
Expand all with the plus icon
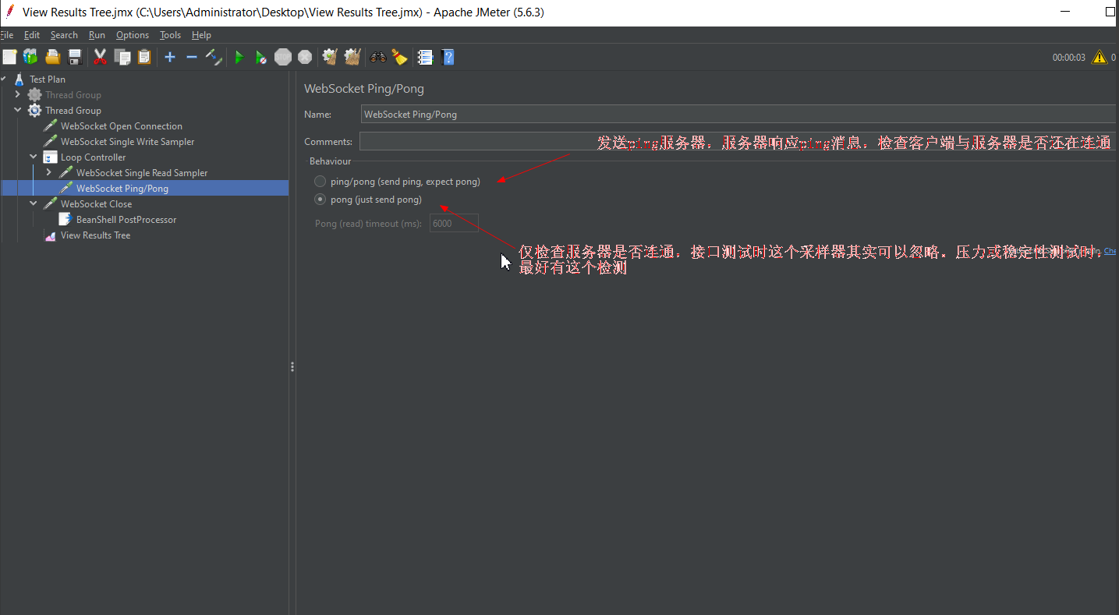[170, 57]
